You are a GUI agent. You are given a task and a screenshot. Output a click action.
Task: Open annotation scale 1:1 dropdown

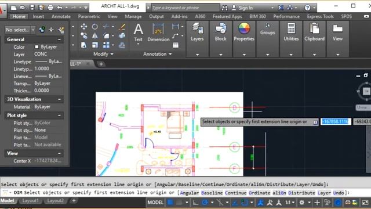(290, 203)
